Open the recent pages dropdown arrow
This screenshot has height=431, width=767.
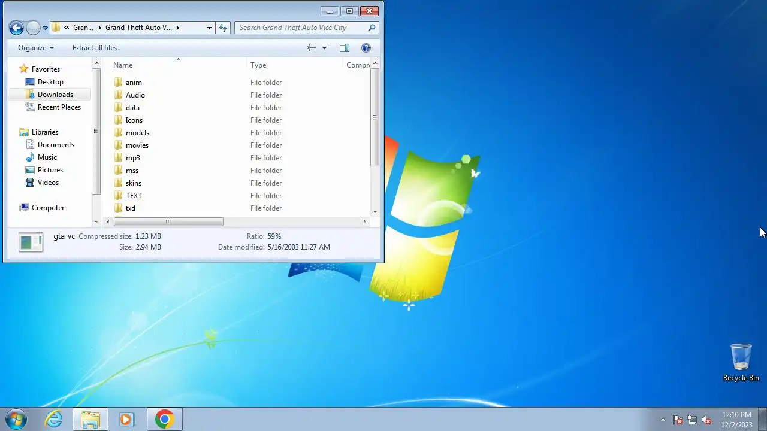click(45, 28)
